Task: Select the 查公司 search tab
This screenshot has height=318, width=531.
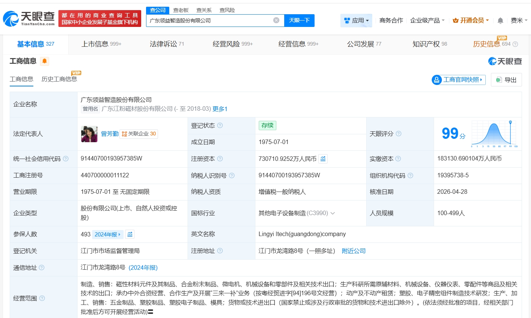Action: [x=158, y=10]
